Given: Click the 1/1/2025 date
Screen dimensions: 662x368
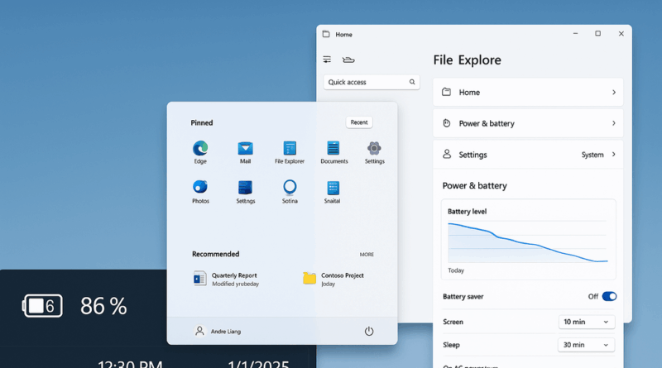Looking at the screenshot, I should [258, 364].
